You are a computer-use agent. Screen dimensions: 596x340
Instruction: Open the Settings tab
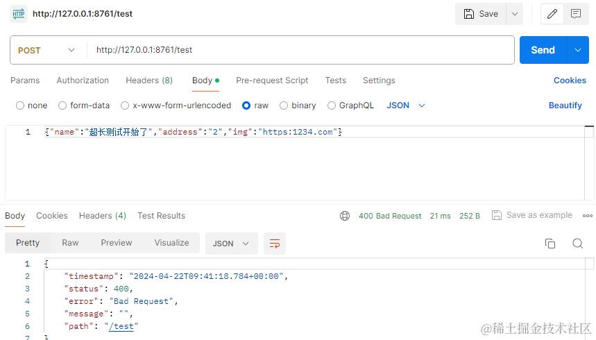pos(379,80)
